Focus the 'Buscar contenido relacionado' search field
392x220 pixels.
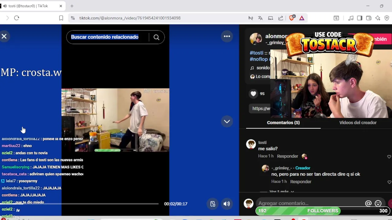(108, 37)
